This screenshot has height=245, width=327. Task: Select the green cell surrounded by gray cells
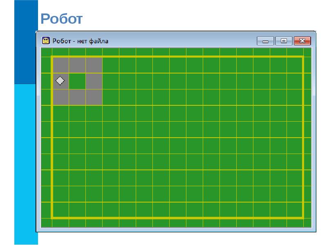77,81
